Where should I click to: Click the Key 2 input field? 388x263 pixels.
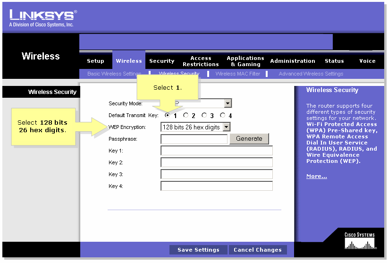pos(217,162)
